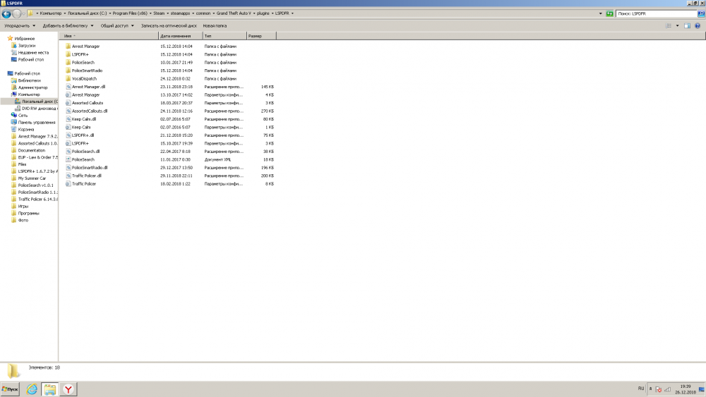Launch Yandex browser from taskbar
Screen dimensions: 706x397
(x=68, y=389)
